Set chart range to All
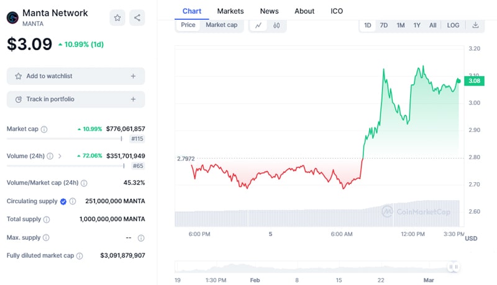 [432, 25]
